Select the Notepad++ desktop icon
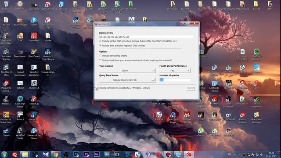 [x=242, y=101]
